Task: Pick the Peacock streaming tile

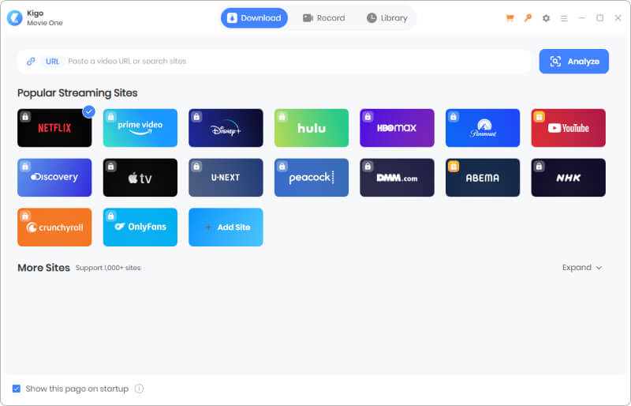Action: pos(312,178)
